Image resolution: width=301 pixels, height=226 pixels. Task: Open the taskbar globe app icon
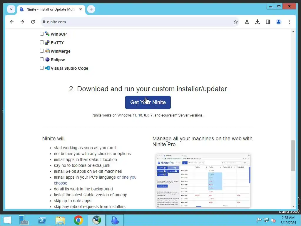96,220
